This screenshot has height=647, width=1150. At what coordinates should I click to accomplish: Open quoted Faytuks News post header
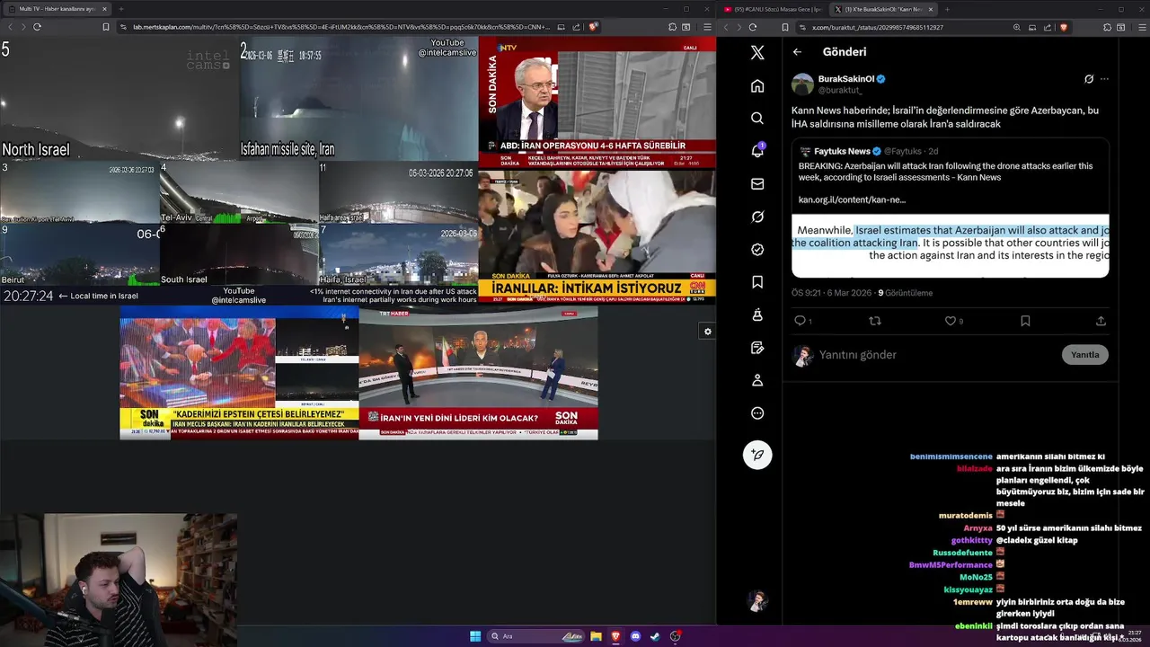pos(867,151)
